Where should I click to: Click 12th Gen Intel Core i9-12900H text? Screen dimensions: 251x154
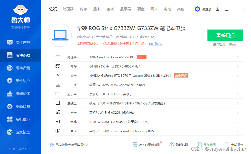pos(112,57)
